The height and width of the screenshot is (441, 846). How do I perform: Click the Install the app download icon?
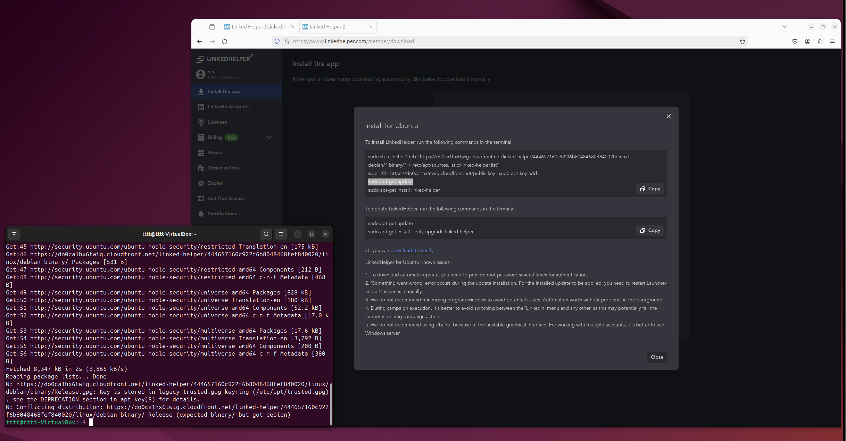tap(201, 91)
